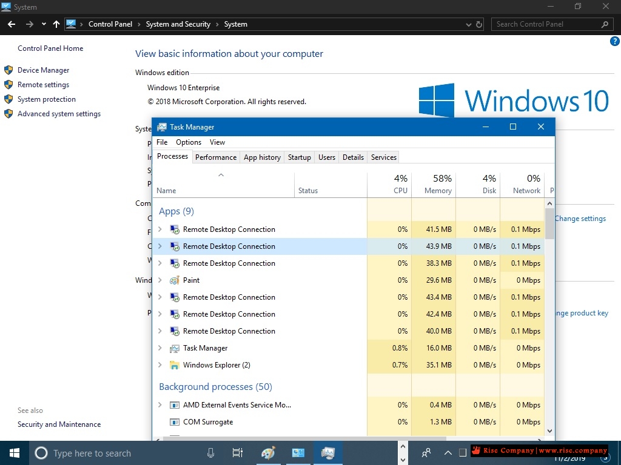
Task: Open the People icon in taskbar
Action: pos(426,453)
